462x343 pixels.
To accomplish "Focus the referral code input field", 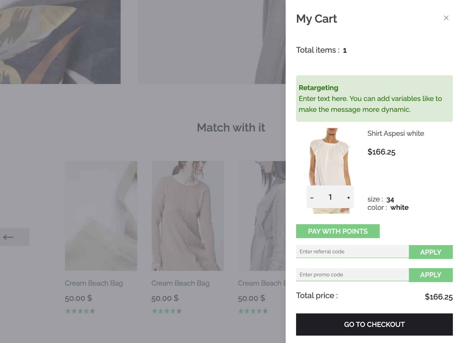I will 352,251.
